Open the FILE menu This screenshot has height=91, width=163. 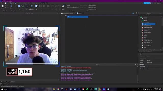point(2,3)
